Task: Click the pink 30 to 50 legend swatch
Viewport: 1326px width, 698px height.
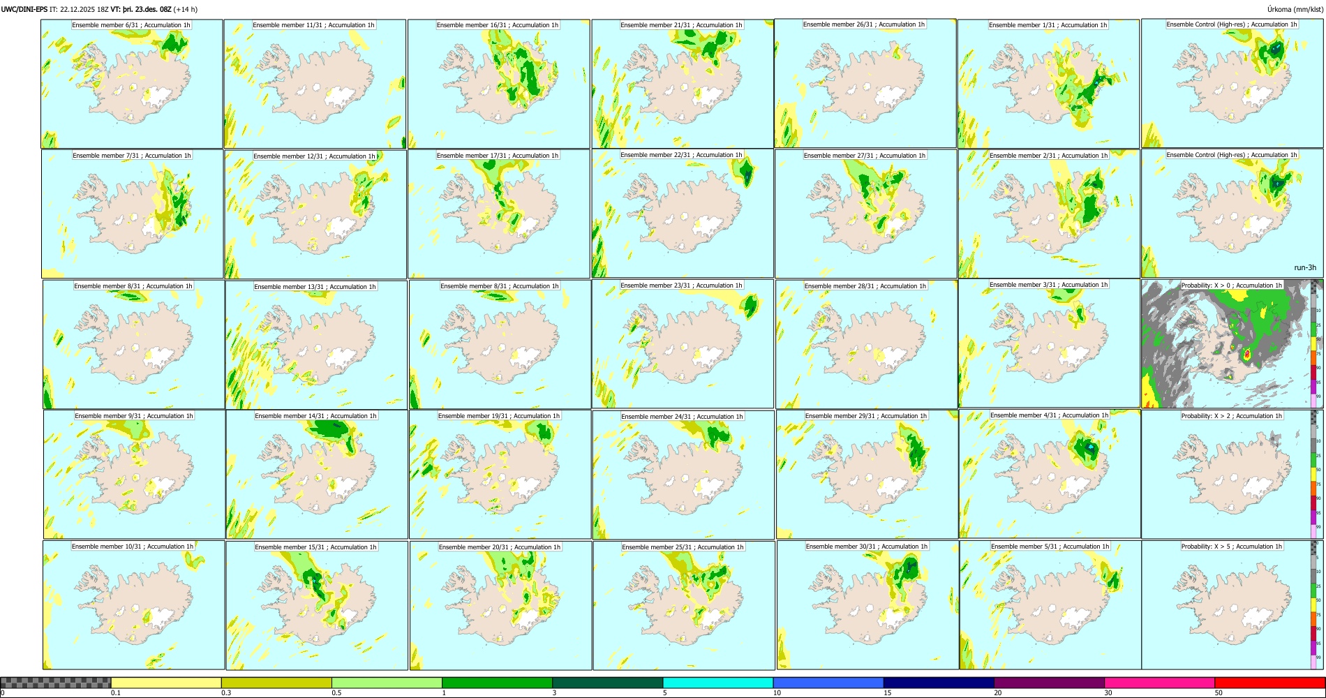Action: (x=1159, y=683)
